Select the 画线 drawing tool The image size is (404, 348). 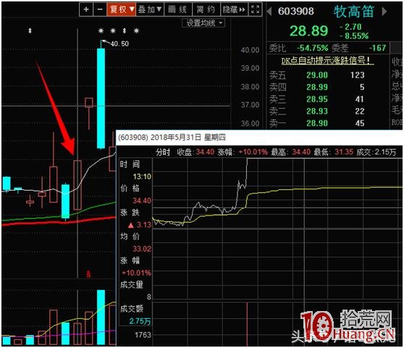[x=177, y=9]
